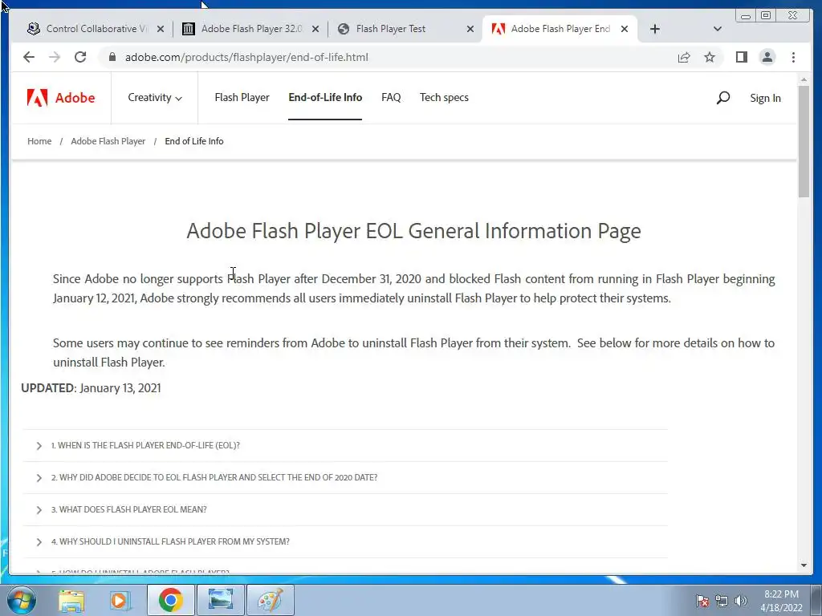Open the picture viewer taskbar icon
Image resolution: width=822 pixels, height=616 pixels.
[220, 600]
